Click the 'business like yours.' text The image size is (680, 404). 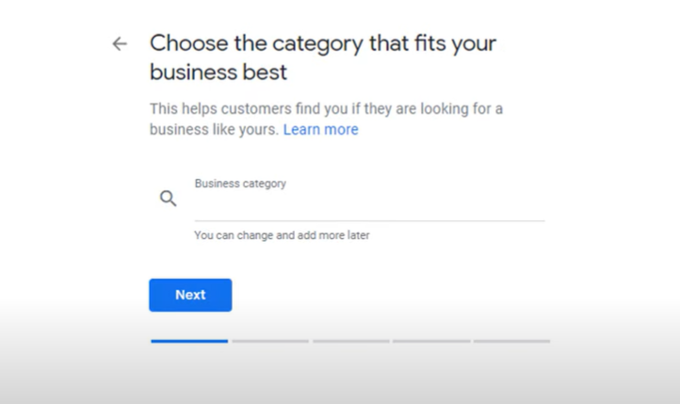click(x=214, y=130)
